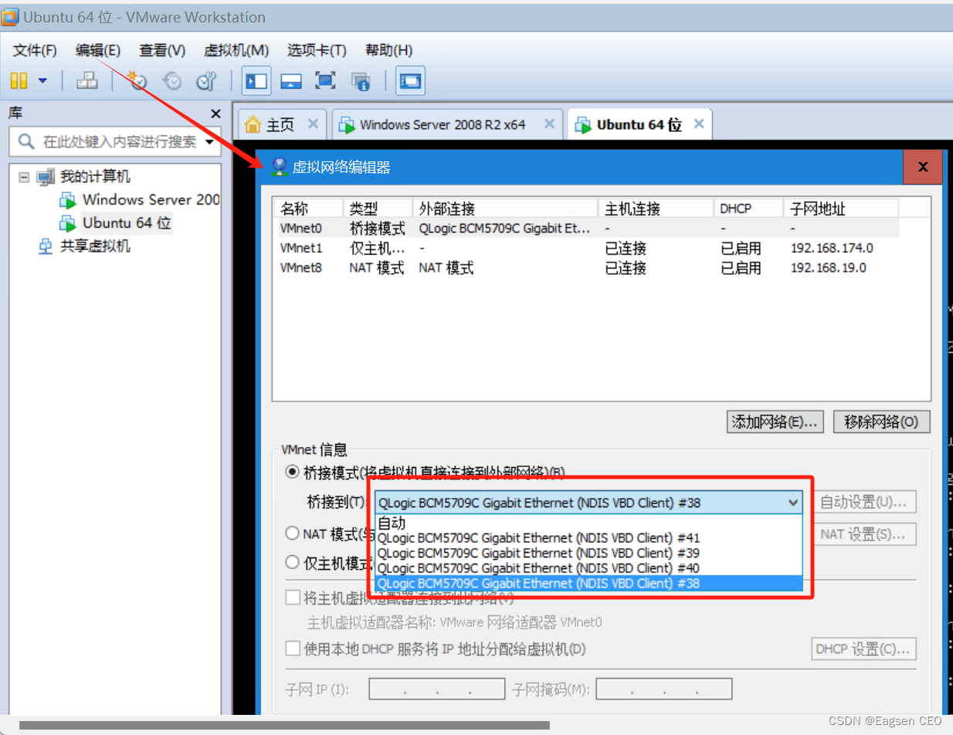Click the globe icon in the 虚拟网络编辑器 title

(279, 166)
